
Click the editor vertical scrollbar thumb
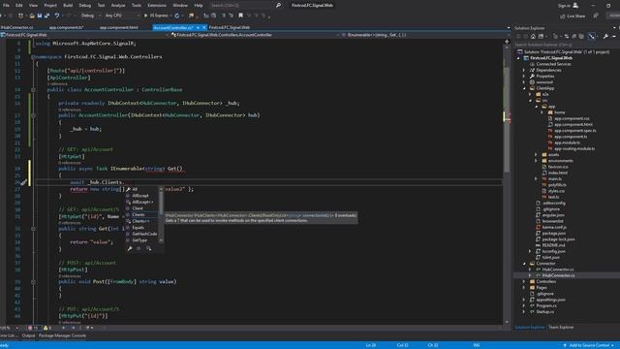[507, 119]
